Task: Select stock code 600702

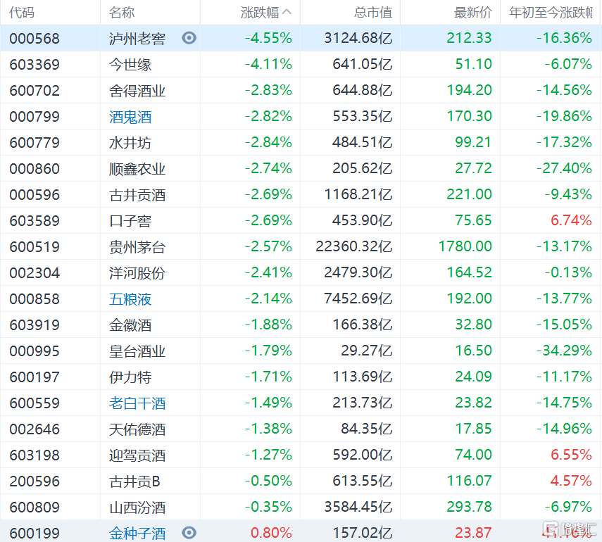Action: point(35,91)
